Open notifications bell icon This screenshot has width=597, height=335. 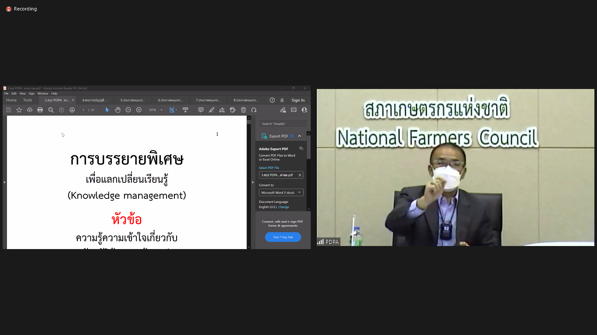tap(282, 100)
